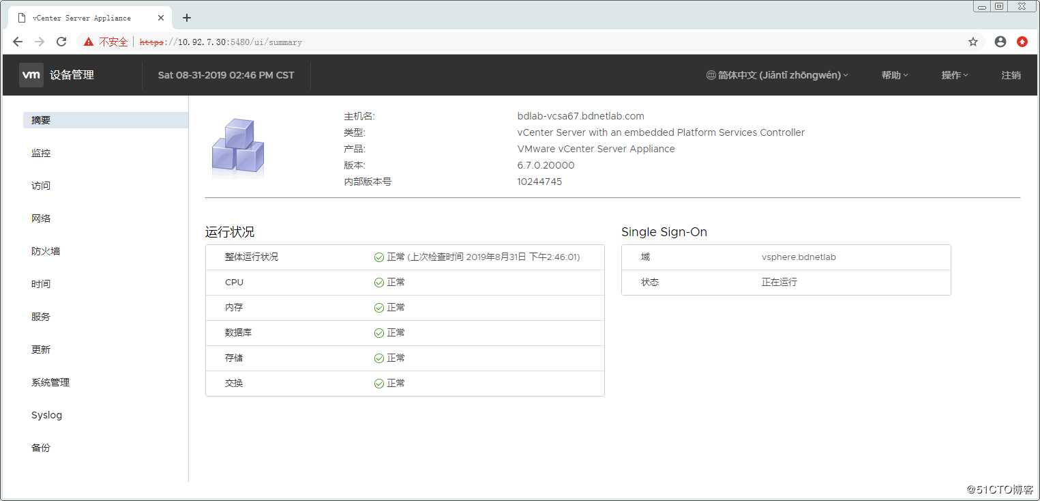Open 服务 in the sidebar
Image resolution: width=1040 pixels, height=501 pixels.
click(x=41, y=317)
